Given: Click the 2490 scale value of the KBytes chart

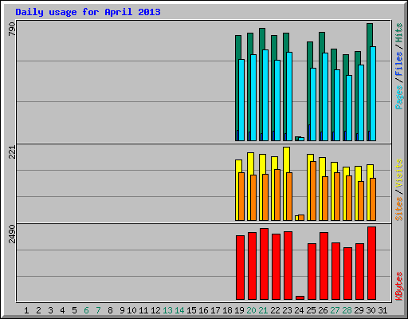Looking at the screenshot, I should (x=12, y=234).
